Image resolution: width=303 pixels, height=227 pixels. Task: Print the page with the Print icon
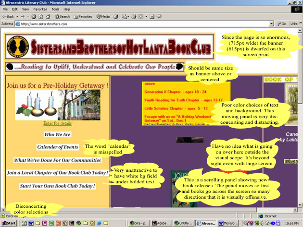click(134, 17)
